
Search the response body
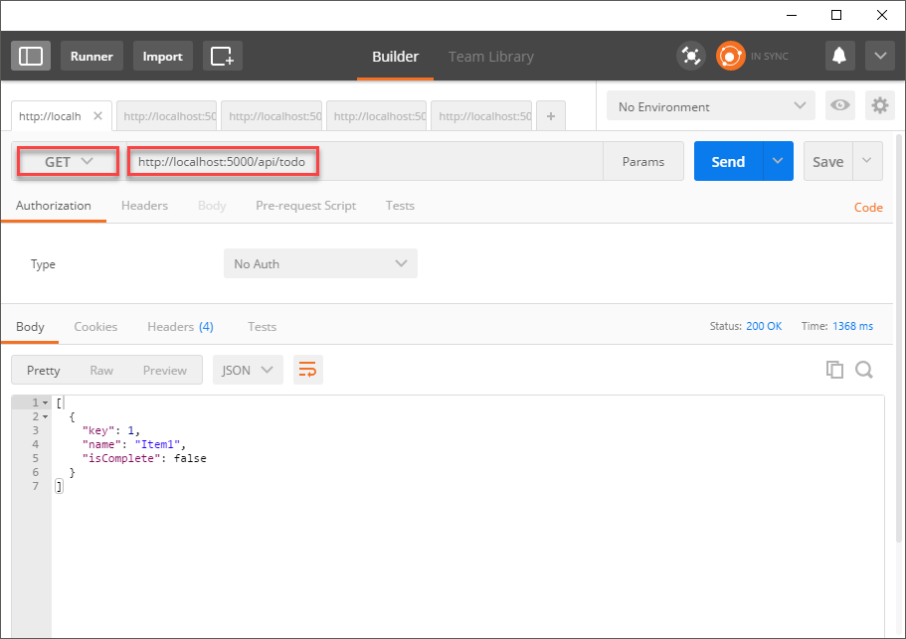[864, 370]
